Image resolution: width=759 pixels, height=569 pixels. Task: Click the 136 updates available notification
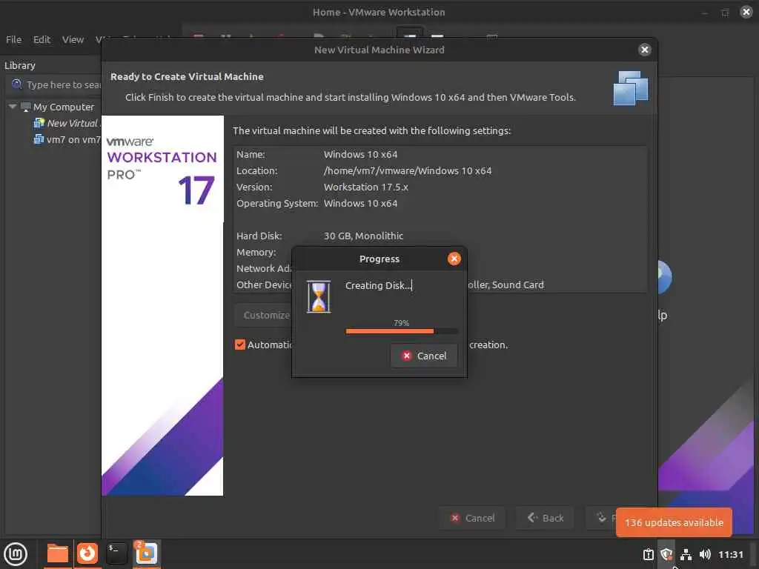(x=673, y=522)
